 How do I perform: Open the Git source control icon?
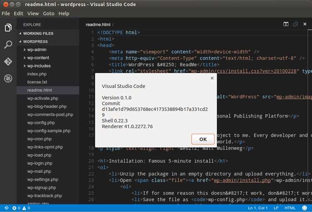pos(8,62)
